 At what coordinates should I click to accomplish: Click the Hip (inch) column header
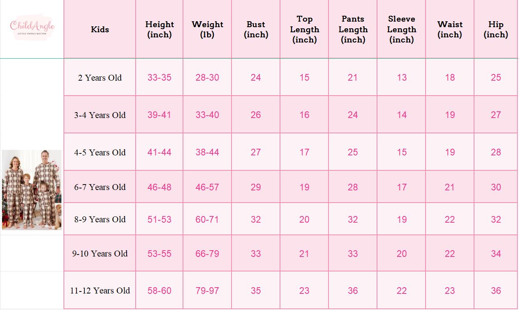[x=496, y=30]
